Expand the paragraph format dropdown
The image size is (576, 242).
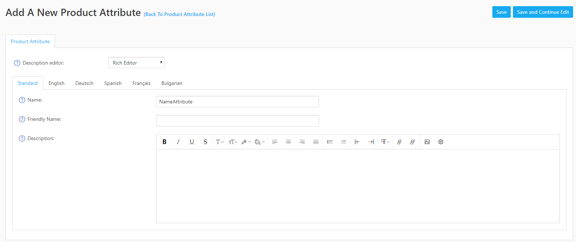pyautogui.click(x=385, y=142)
